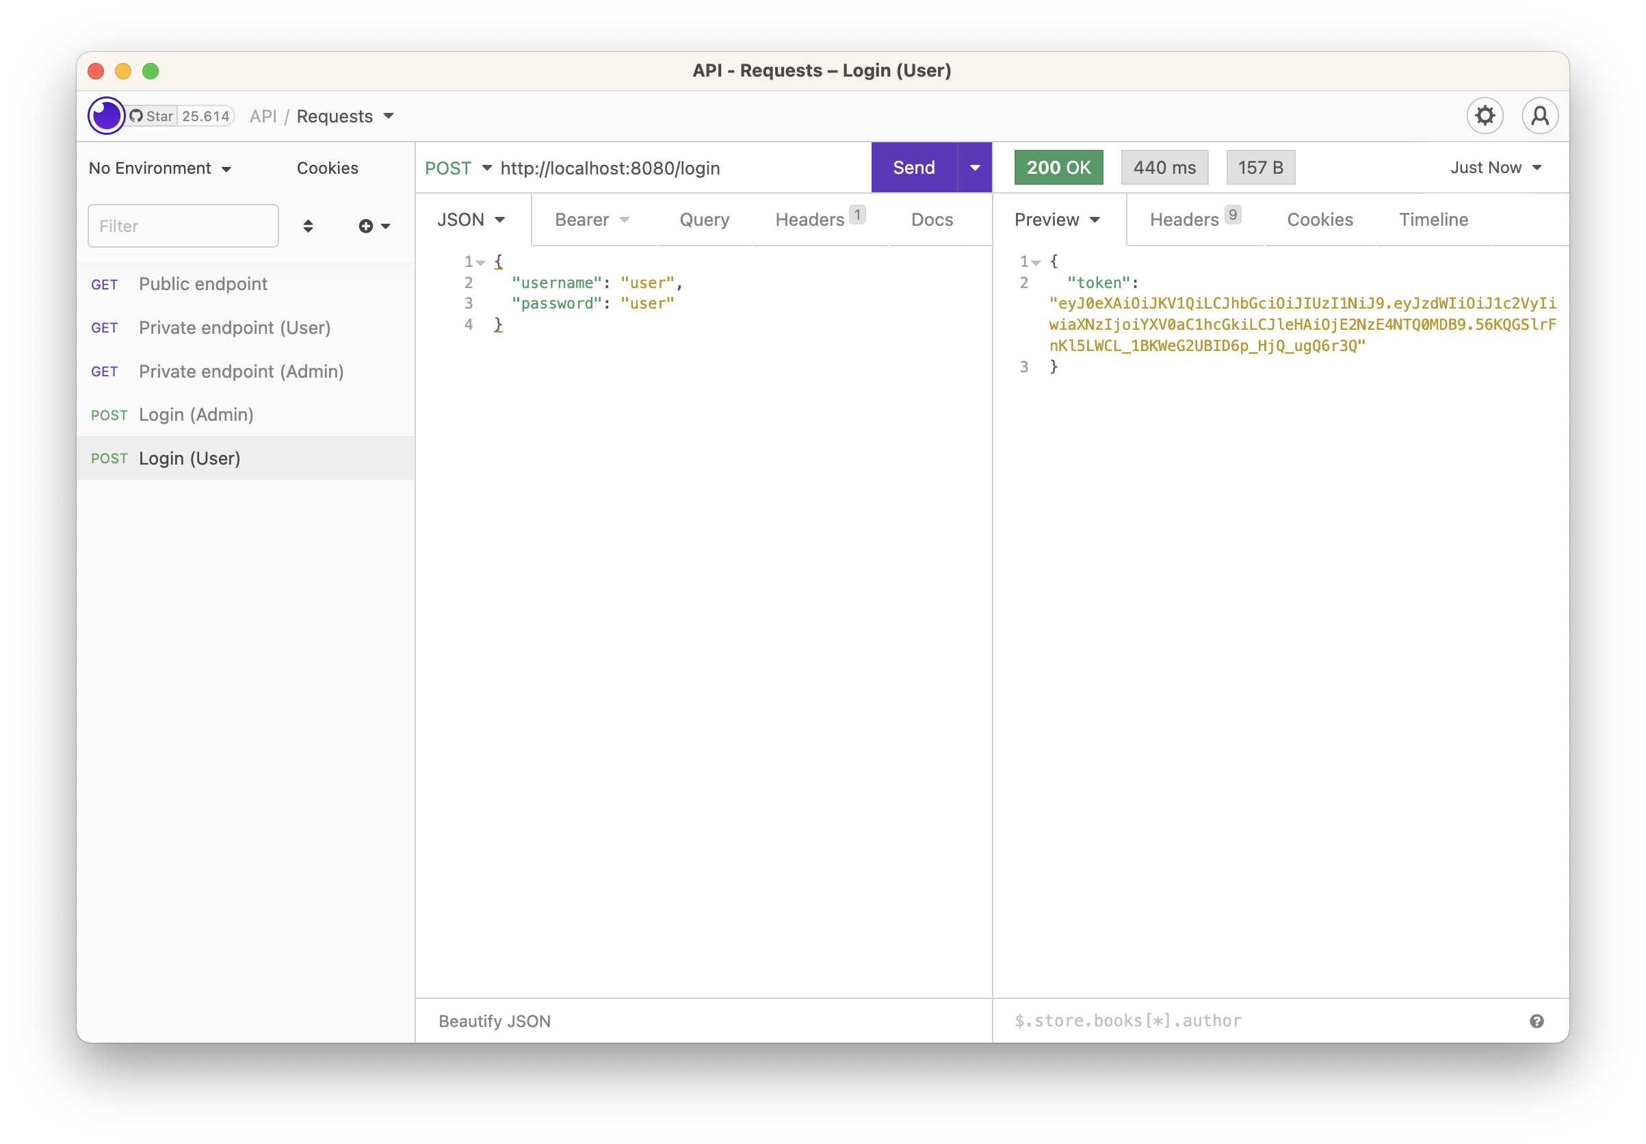
Task: Click the request URL field
Action: (681, 168)
